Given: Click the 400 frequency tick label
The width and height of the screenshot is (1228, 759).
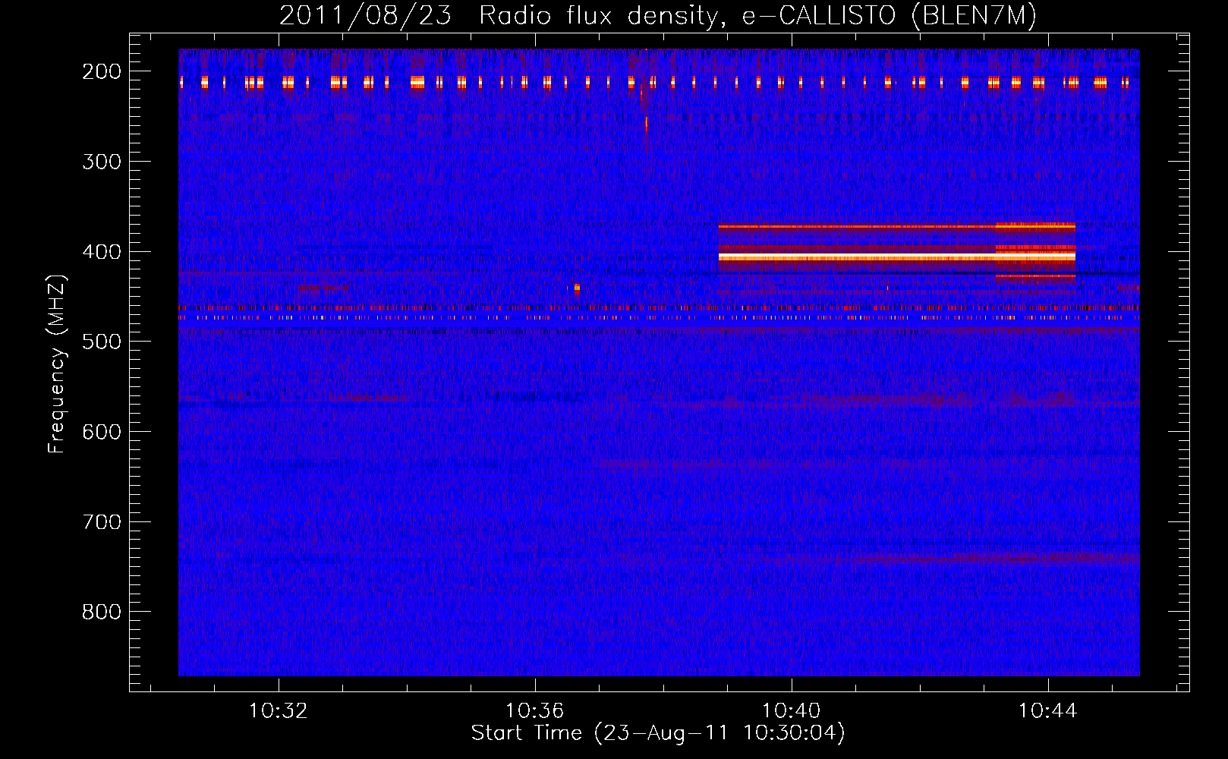Looking at the screenshot, I should [x=102, y=252].
